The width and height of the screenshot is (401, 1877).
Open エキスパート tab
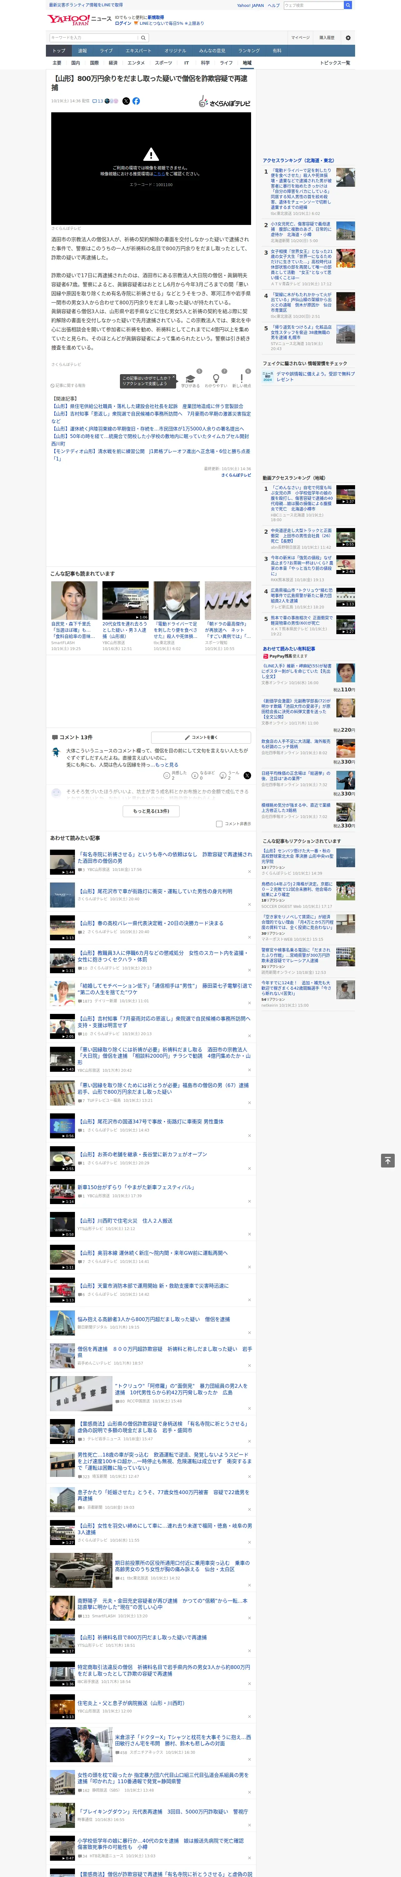coord(138,51)
